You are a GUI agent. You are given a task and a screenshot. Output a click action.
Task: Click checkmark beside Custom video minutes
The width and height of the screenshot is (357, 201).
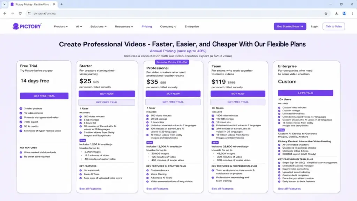[x=279, y=107]
